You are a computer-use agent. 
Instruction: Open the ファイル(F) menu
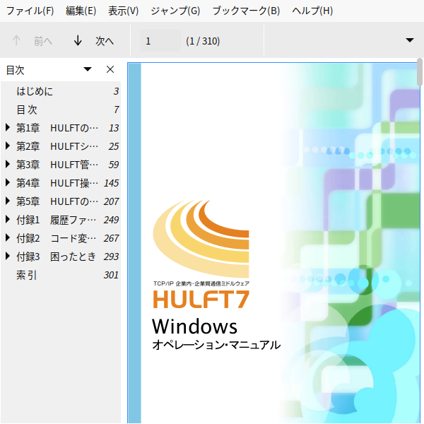click(x=30, y=11)
